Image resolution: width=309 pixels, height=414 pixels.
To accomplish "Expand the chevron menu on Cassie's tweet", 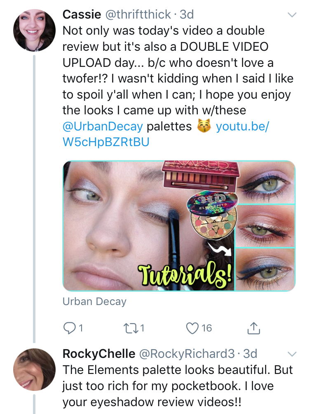I will click(x=291, y=15).
